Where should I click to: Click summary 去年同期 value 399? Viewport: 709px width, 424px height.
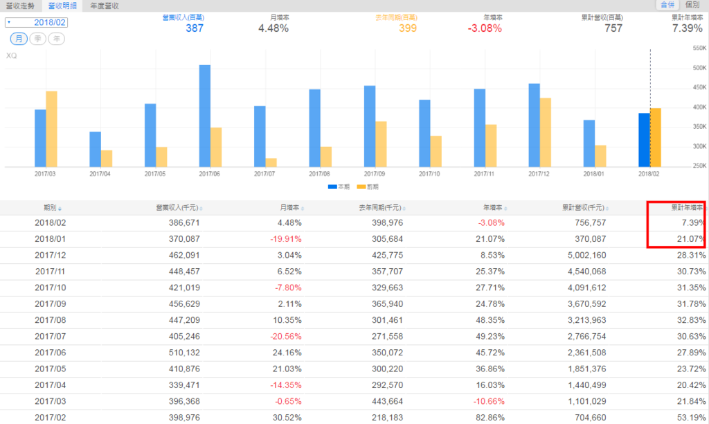point(407,28)
